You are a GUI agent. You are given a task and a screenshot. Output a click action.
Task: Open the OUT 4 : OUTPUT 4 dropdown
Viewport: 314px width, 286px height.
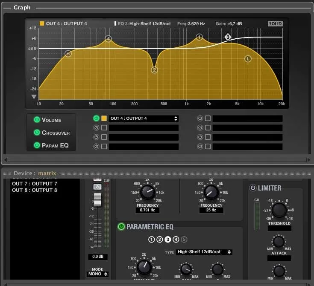[144, 118]
